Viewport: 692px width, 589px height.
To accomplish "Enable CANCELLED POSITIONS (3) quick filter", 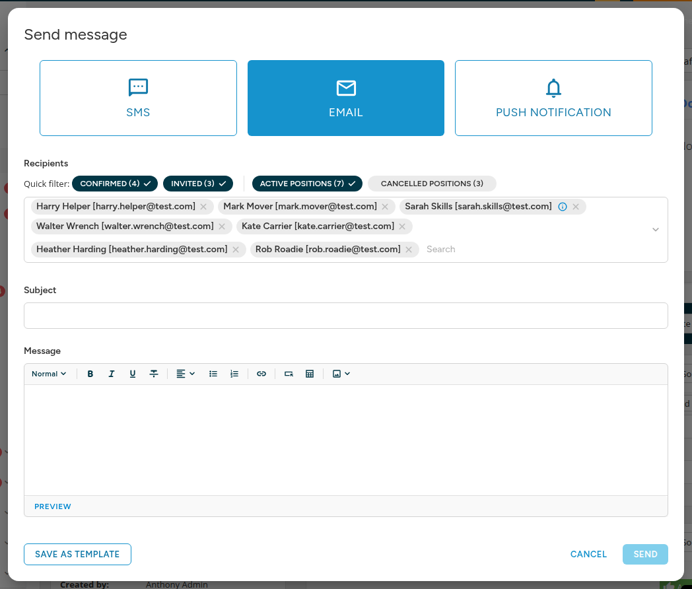I will pyautogui.click(x=432, y=184).
